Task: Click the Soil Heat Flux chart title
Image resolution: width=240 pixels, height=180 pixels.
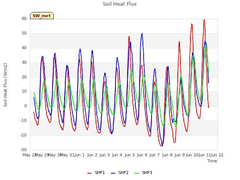Action: click(x=120, y=4)
